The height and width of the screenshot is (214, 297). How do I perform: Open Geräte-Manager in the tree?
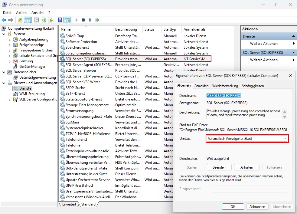click(x=32, y=67)
